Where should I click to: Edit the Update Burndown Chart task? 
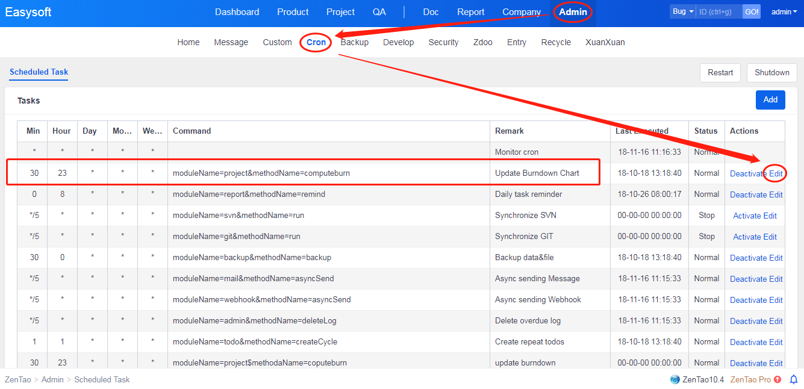[x=776, y=173]
